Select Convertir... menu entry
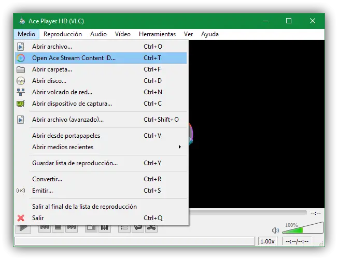 (101, 179)
